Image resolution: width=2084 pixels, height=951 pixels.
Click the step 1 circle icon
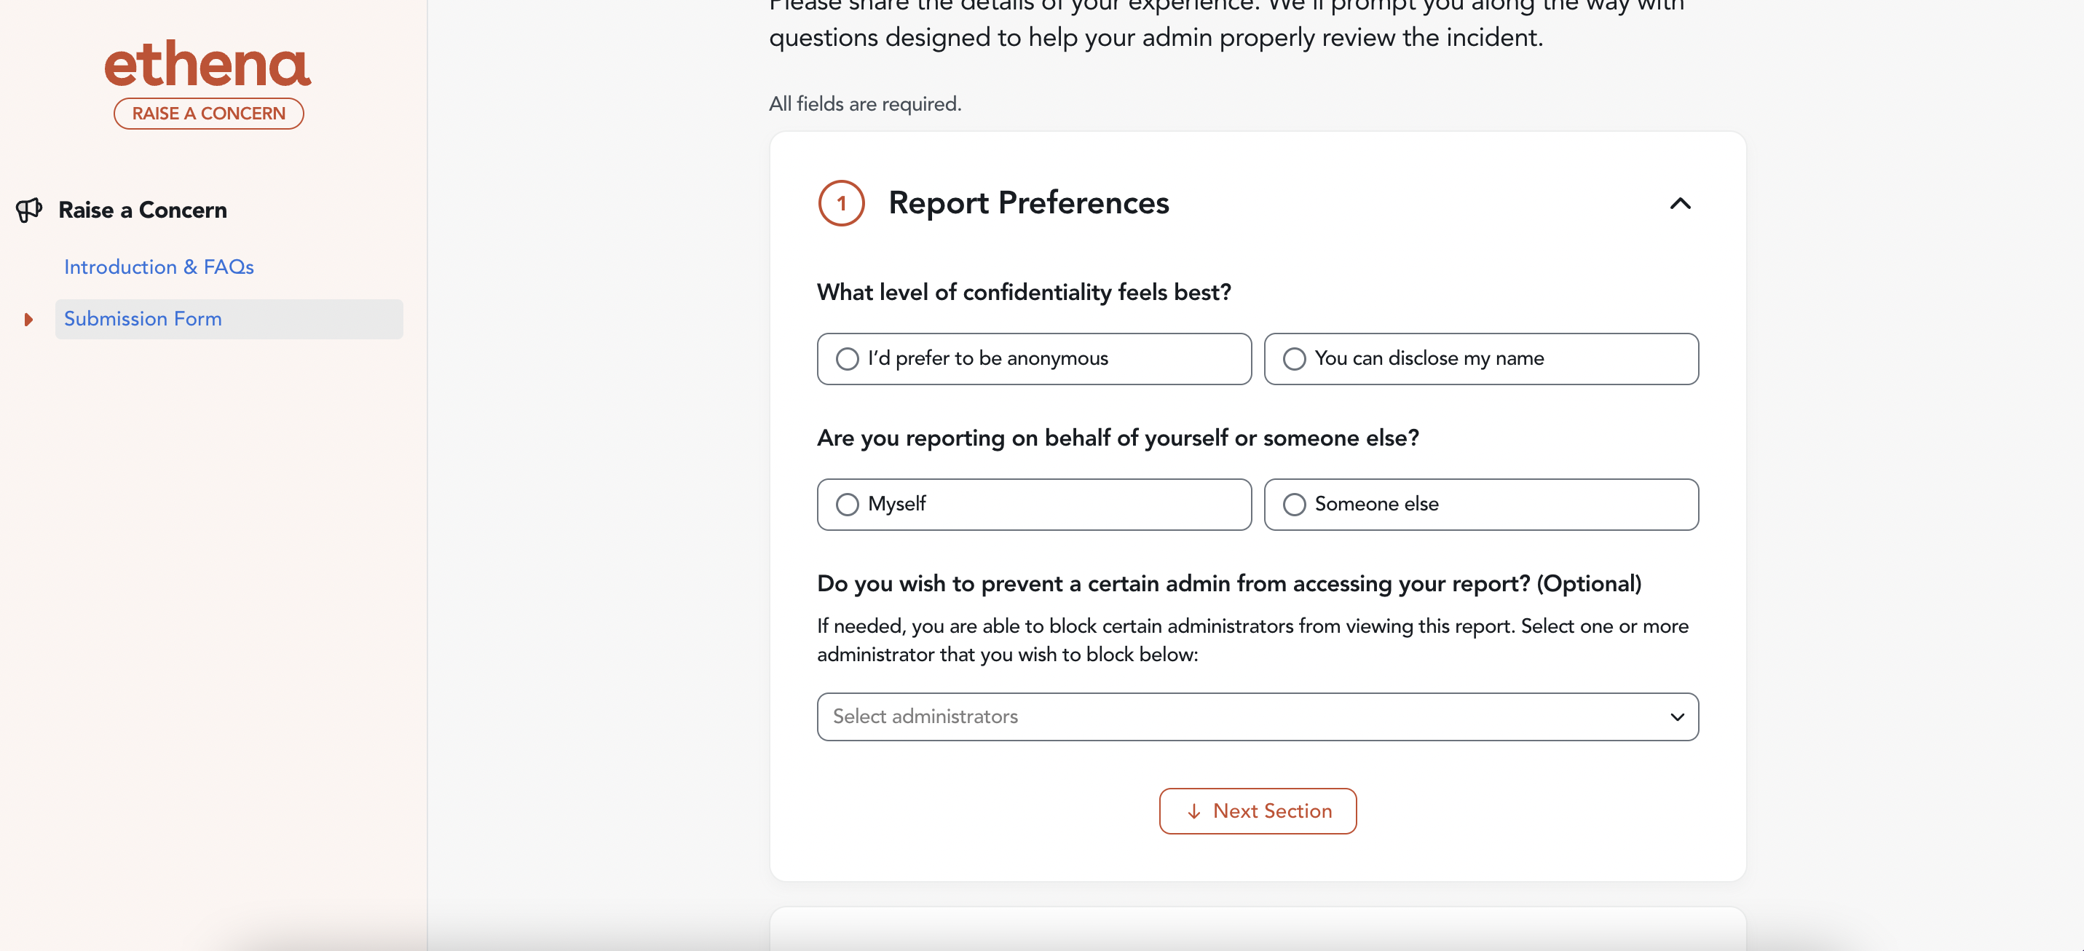(841, 203)
